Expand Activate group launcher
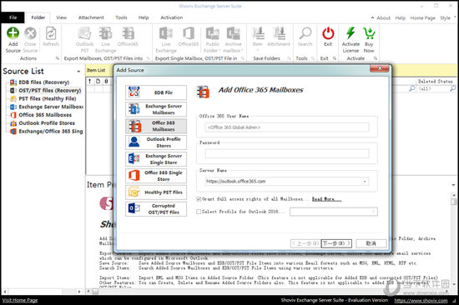Screen dimensions: 459x305 [376, 58]
